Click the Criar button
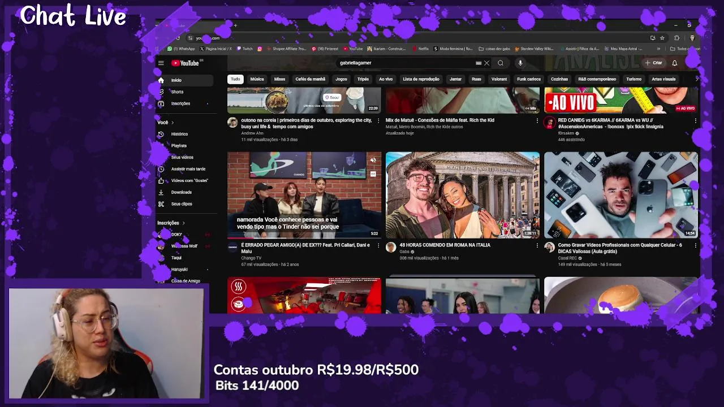The height and width of the screenshot is (407, 724). (x=654, y=63)
